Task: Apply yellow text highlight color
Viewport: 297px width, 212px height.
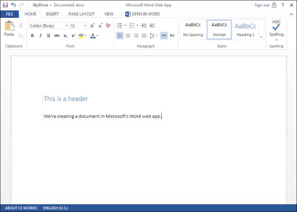Action: pyautogui.click(x=81, y=36)
